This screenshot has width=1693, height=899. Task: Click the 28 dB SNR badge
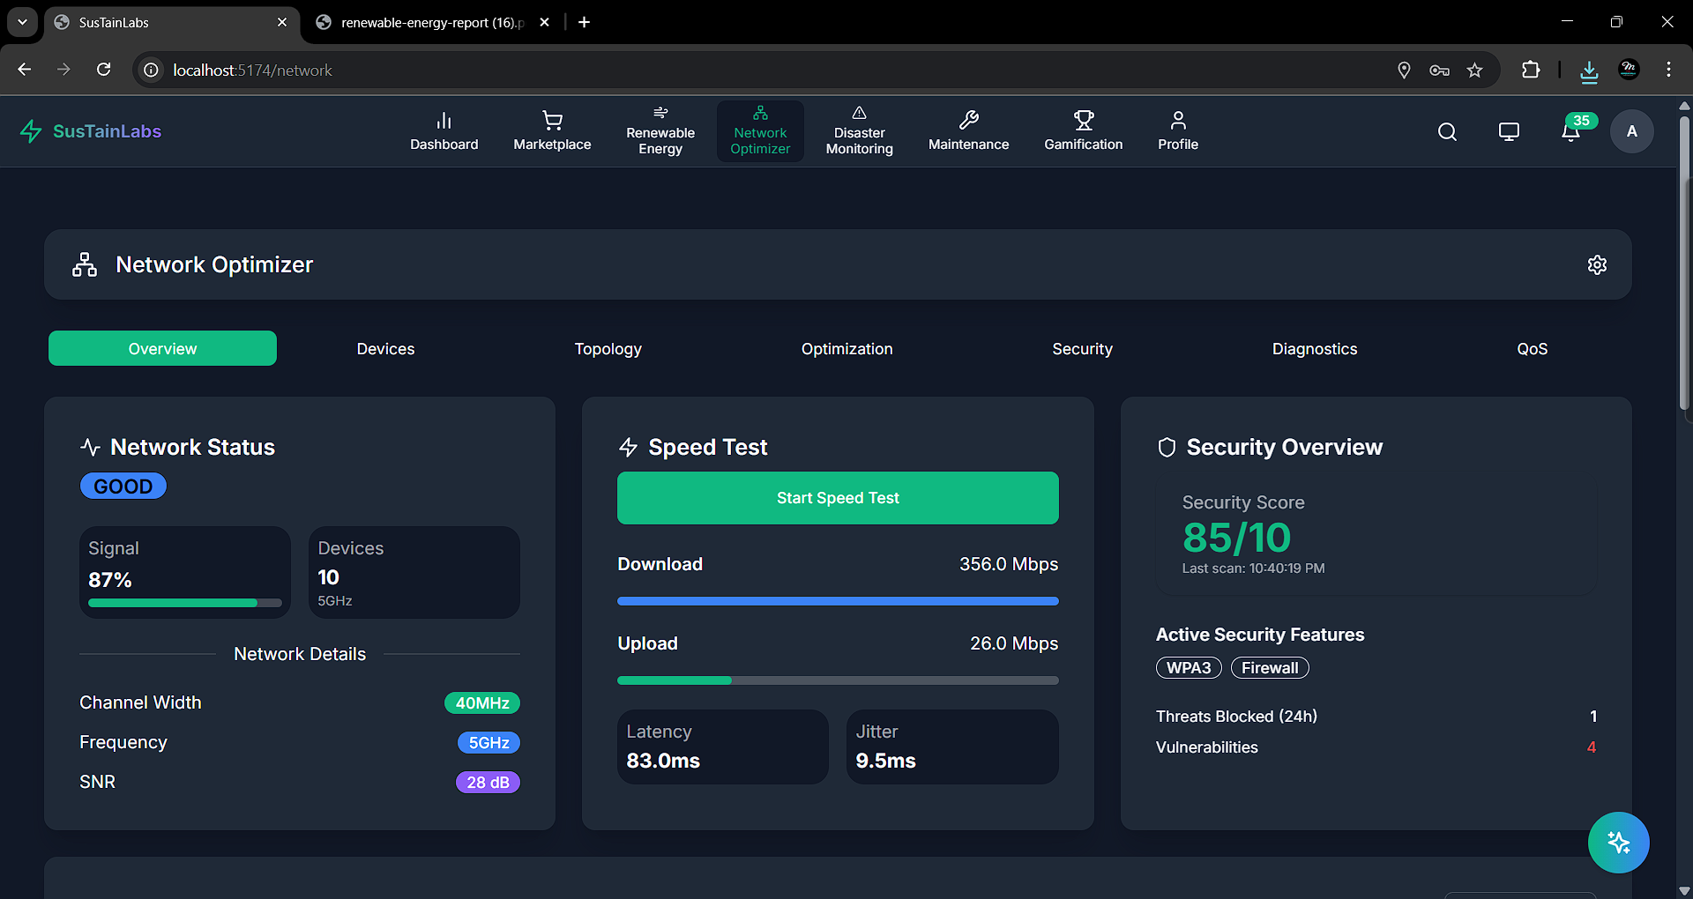click(488, 783)
